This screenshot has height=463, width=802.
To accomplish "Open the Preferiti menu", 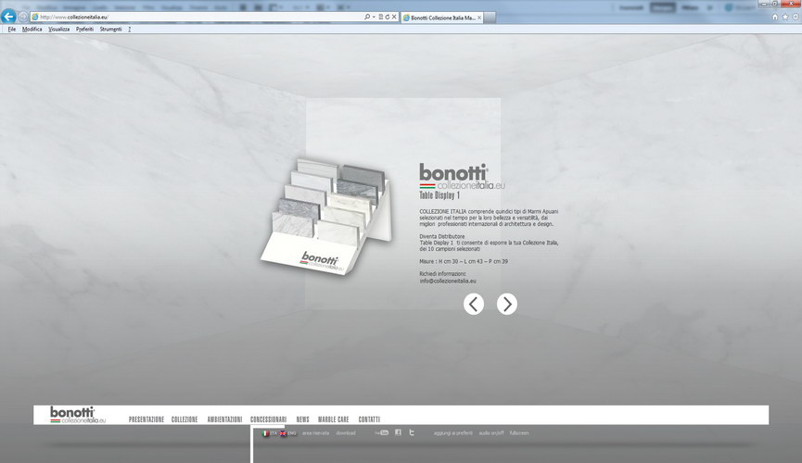I will point(85,29).
